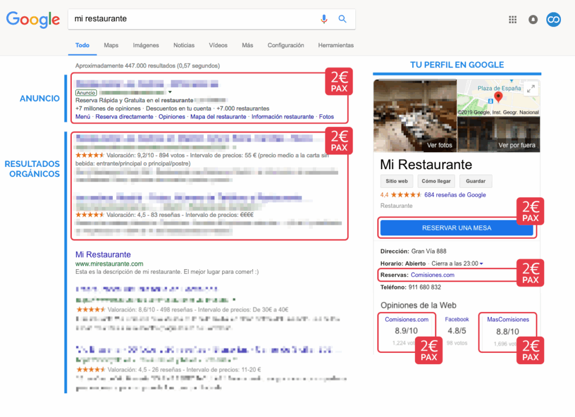
Task: Open 'Ver fotos' restaurant photo
Action: click(415, 116)
